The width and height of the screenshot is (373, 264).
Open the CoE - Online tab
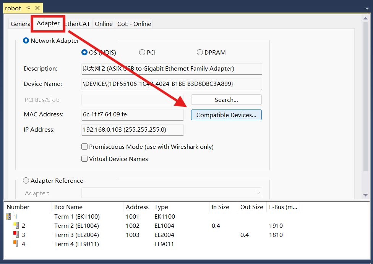134,24
